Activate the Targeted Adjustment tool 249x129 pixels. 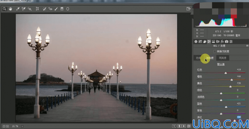coord(29,9)
